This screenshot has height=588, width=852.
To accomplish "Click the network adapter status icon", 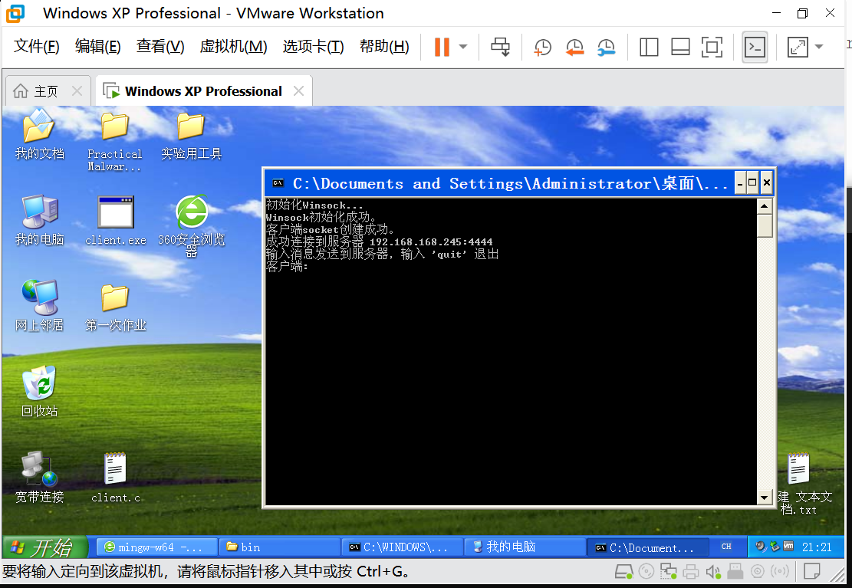I will pos(669,572).
